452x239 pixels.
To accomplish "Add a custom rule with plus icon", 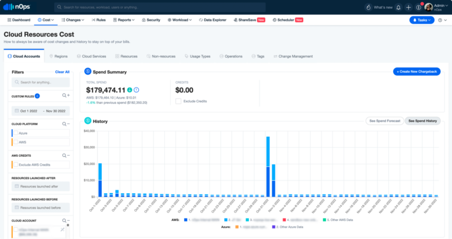I will (x=37, y=95).
